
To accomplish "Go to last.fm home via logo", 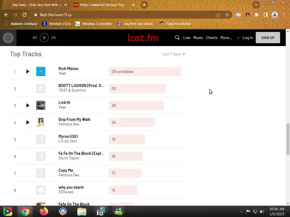I will coord(143,38).
